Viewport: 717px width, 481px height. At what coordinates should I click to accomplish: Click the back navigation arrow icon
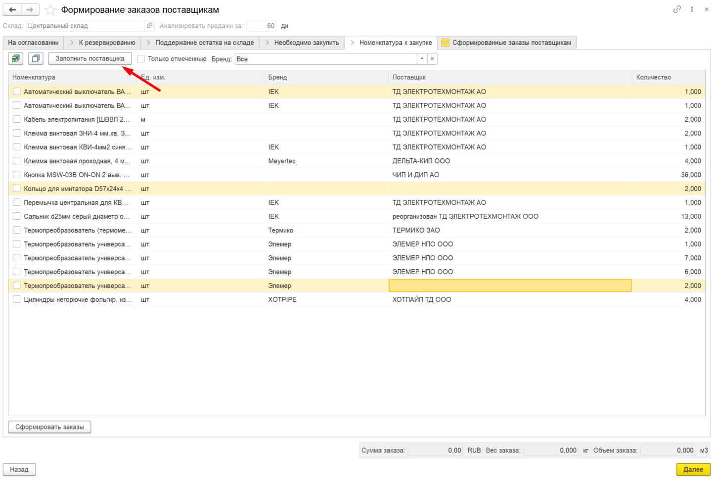(12, 9)
